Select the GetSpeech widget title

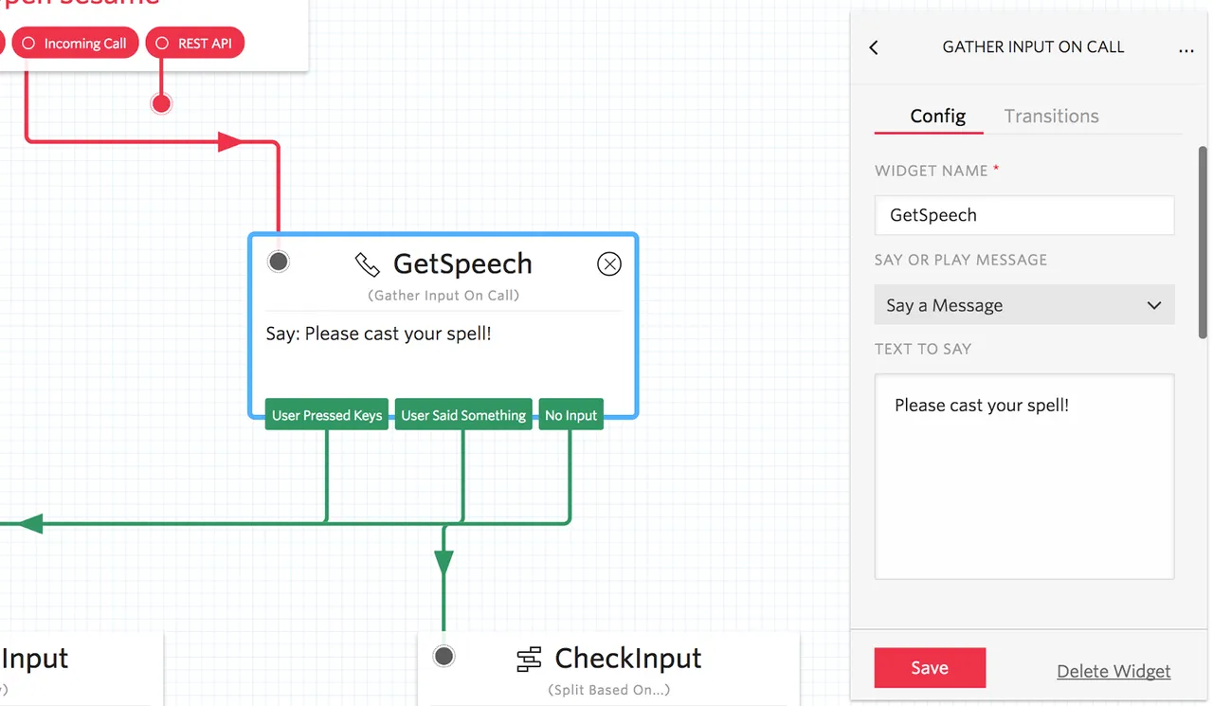pyautogui.click(x=462, y=264)
